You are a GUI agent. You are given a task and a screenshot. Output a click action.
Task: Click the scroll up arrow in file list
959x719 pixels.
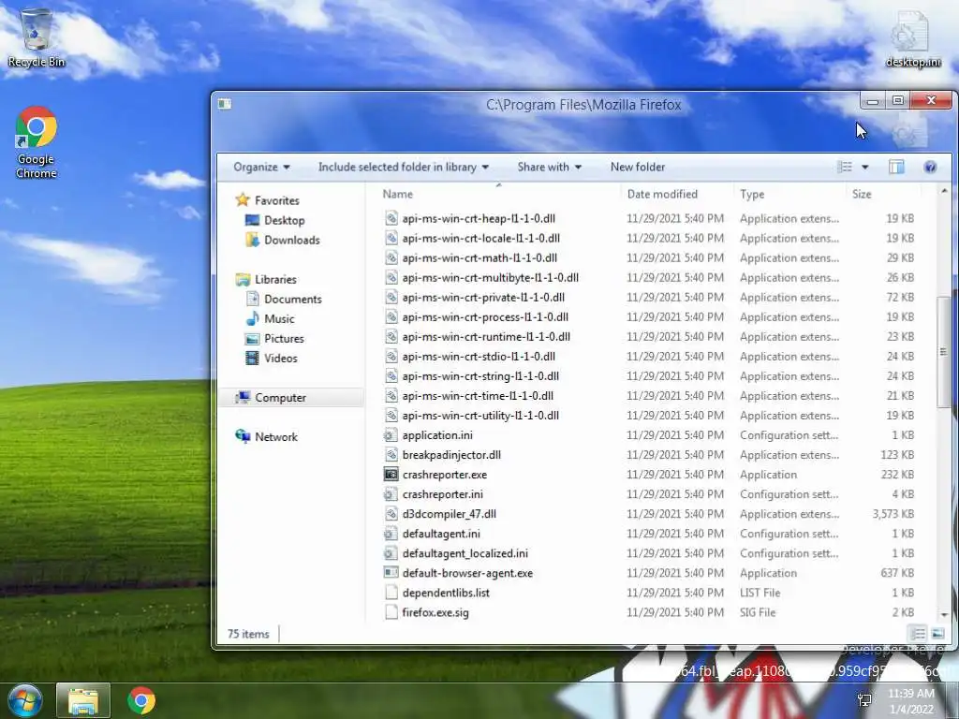click(x=944, y=192)
